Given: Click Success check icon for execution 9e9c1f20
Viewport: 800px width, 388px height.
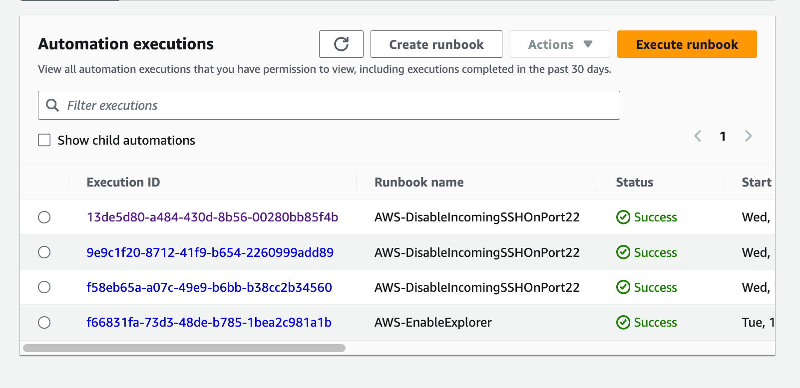Looking at the screenshot, I should (623, 252).
